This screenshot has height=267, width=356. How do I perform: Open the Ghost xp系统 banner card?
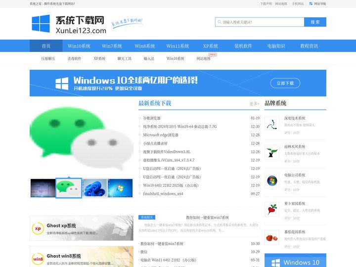(82, 228)
